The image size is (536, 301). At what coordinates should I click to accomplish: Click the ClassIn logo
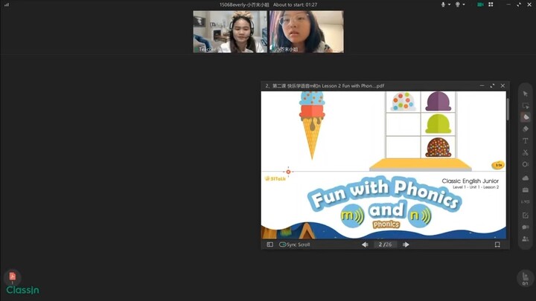click(x=22, y=290)
